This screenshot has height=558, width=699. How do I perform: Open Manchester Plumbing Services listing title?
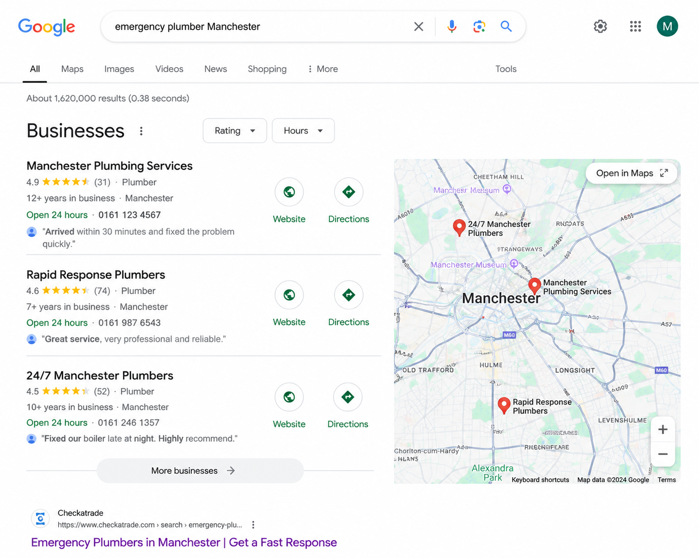click(110, 166)
